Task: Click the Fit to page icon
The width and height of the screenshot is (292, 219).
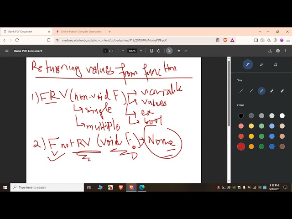Action: click(x=151, y=51)
